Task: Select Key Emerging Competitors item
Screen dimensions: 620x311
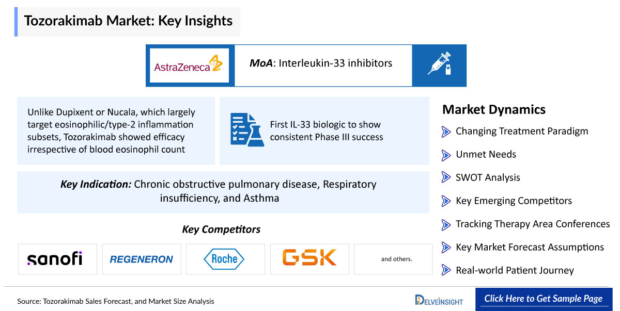Action: [514, 201]
